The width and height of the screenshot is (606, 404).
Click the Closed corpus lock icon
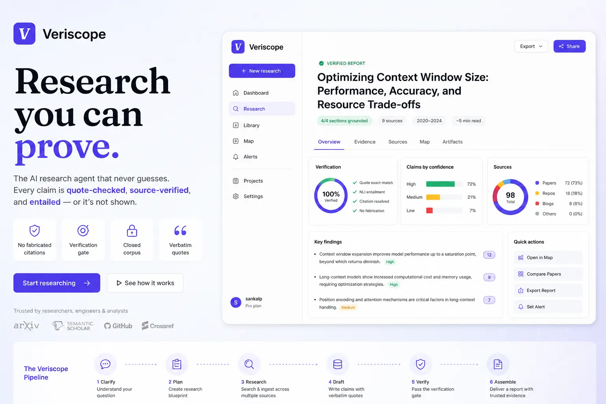(x=132, y=230)
